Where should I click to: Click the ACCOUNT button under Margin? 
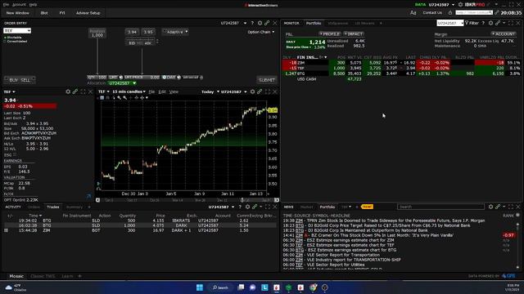(x=504, y=34)
